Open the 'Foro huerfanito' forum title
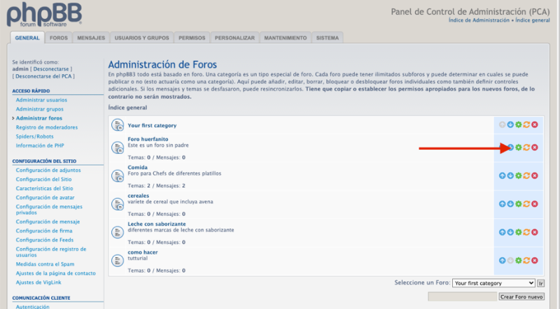Screen dimensions: 560x309 (x=148, y=139)
